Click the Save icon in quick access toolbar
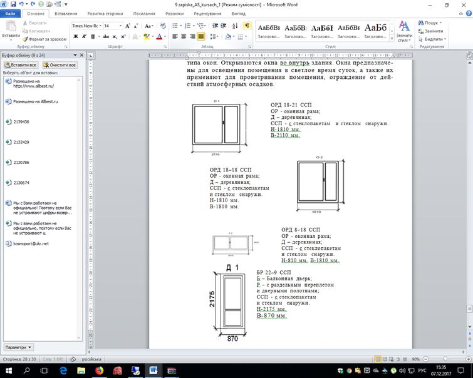The height and width of the screenshot is (378, 473). [x=14, y=4]
